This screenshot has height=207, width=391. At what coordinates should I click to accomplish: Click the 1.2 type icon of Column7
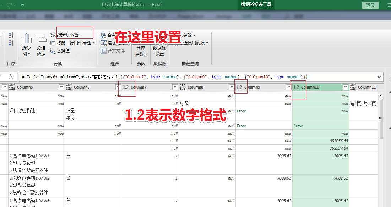[126, 87]
